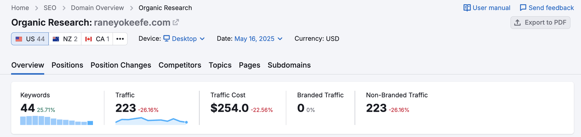The width and height of the screenshot is (581, 137).
Task: Open more countries ellipsis menu
Action: click(120, 39)
